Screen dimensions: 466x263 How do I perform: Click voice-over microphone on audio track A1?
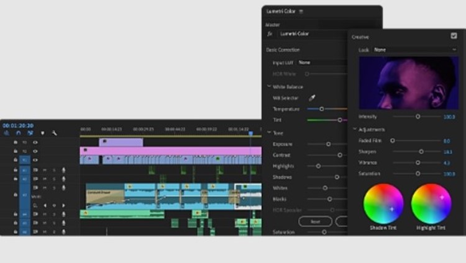pos(63,170)
